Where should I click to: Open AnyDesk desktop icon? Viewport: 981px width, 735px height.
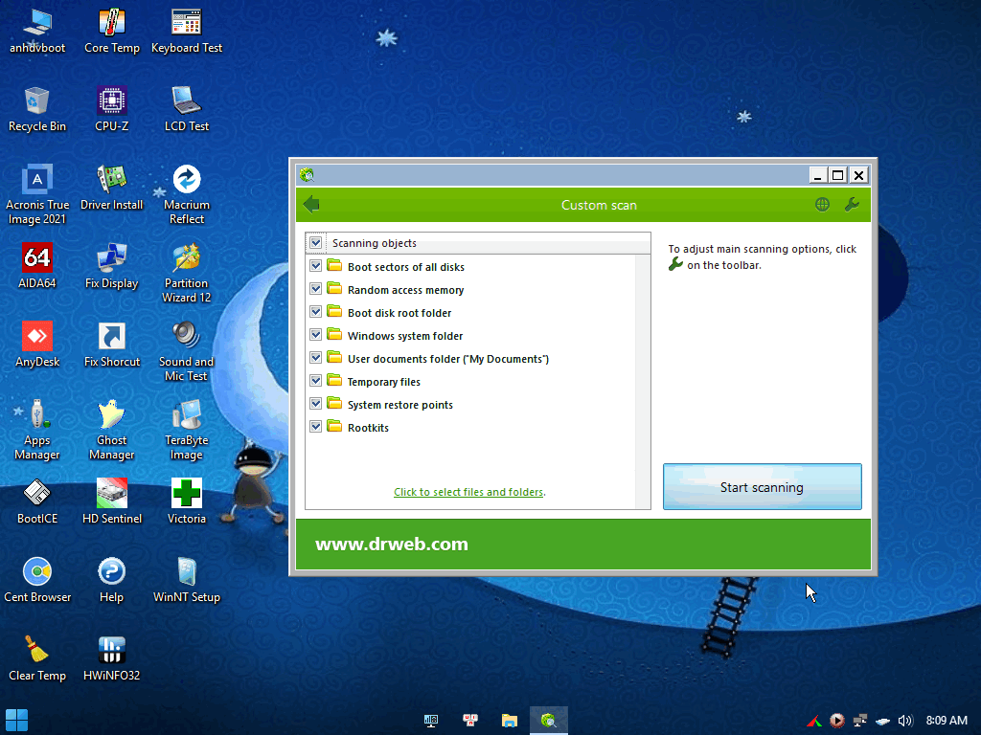(x=37, y=345)
